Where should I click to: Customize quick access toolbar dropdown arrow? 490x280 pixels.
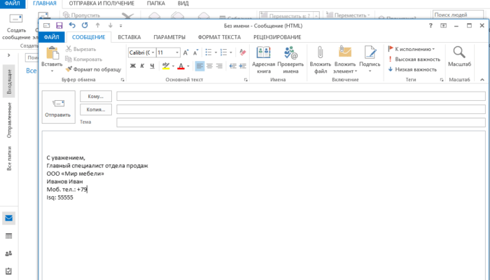tap(121, 26)
